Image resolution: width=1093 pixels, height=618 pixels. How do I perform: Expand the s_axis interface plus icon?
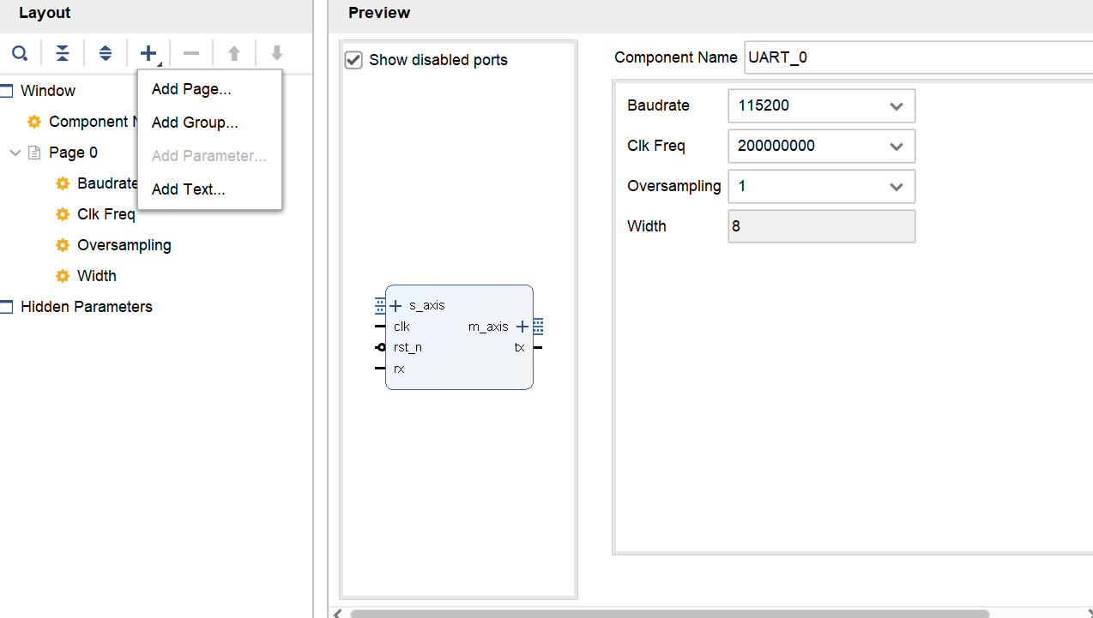click(396, 306)
